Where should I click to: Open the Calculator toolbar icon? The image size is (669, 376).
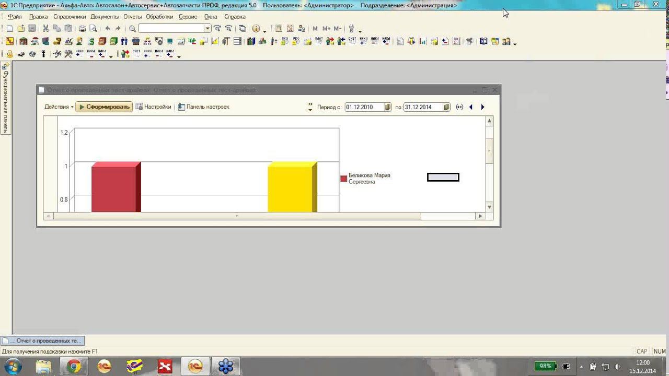pos(279,29)
